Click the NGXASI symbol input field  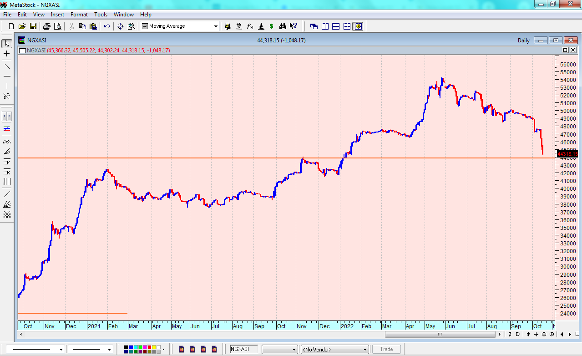245,349
